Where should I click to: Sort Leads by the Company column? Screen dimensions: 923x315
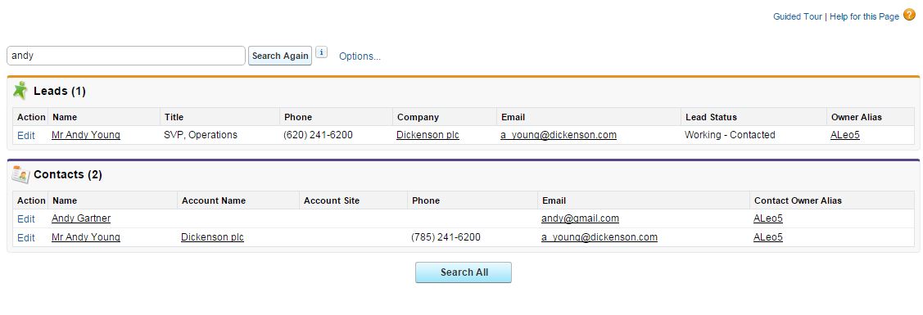tap(418, 117)
